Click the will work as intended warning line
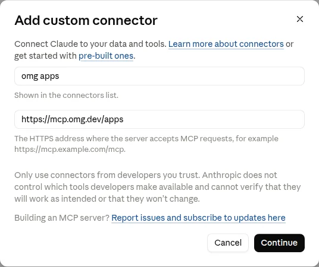This screenshot has height=267, width=319. click(x=107, y=199)
